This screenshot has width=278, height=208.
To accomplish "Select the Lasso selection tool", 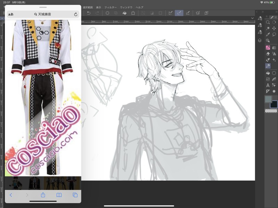I will pos(274,34).
